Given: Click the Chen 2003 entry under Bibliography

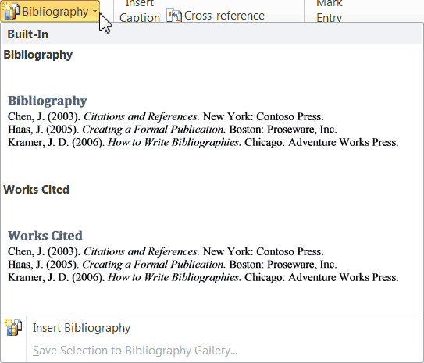Looking at the screenshot, I should (x=166, y=116).
